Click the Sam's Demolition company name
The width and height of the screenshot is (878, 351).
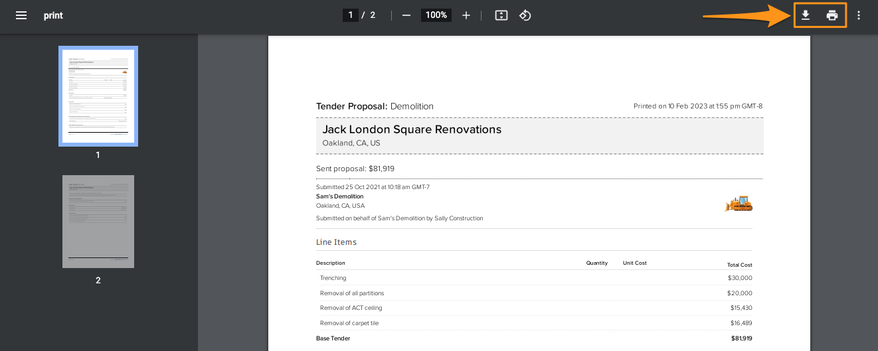pos(340,196)
